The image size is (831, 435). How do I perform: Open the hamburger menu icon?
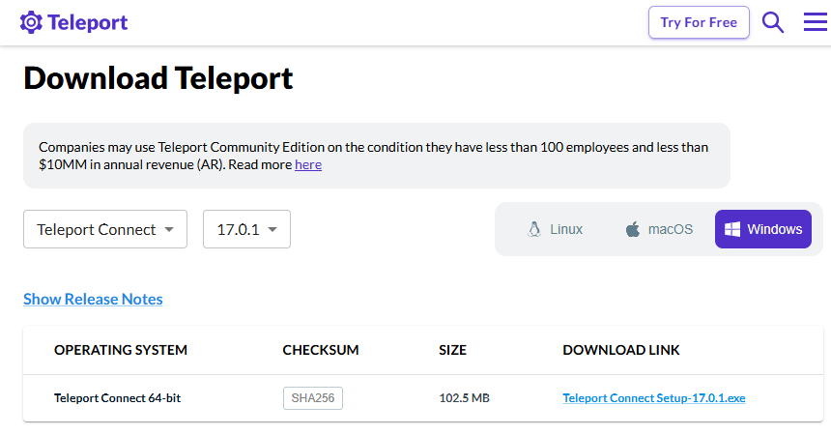tap(816, 22)
